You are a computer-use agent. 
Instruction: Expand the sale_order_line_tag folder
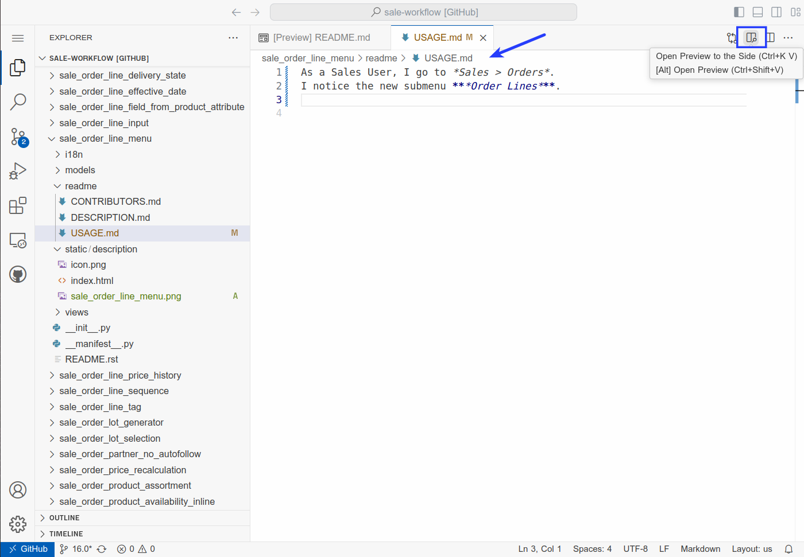pyautogui.click(x=100, y=407)
